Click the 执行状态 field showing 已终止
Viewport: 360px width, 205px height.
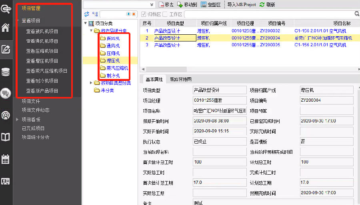pyautogui.click(x=220, y=142)
